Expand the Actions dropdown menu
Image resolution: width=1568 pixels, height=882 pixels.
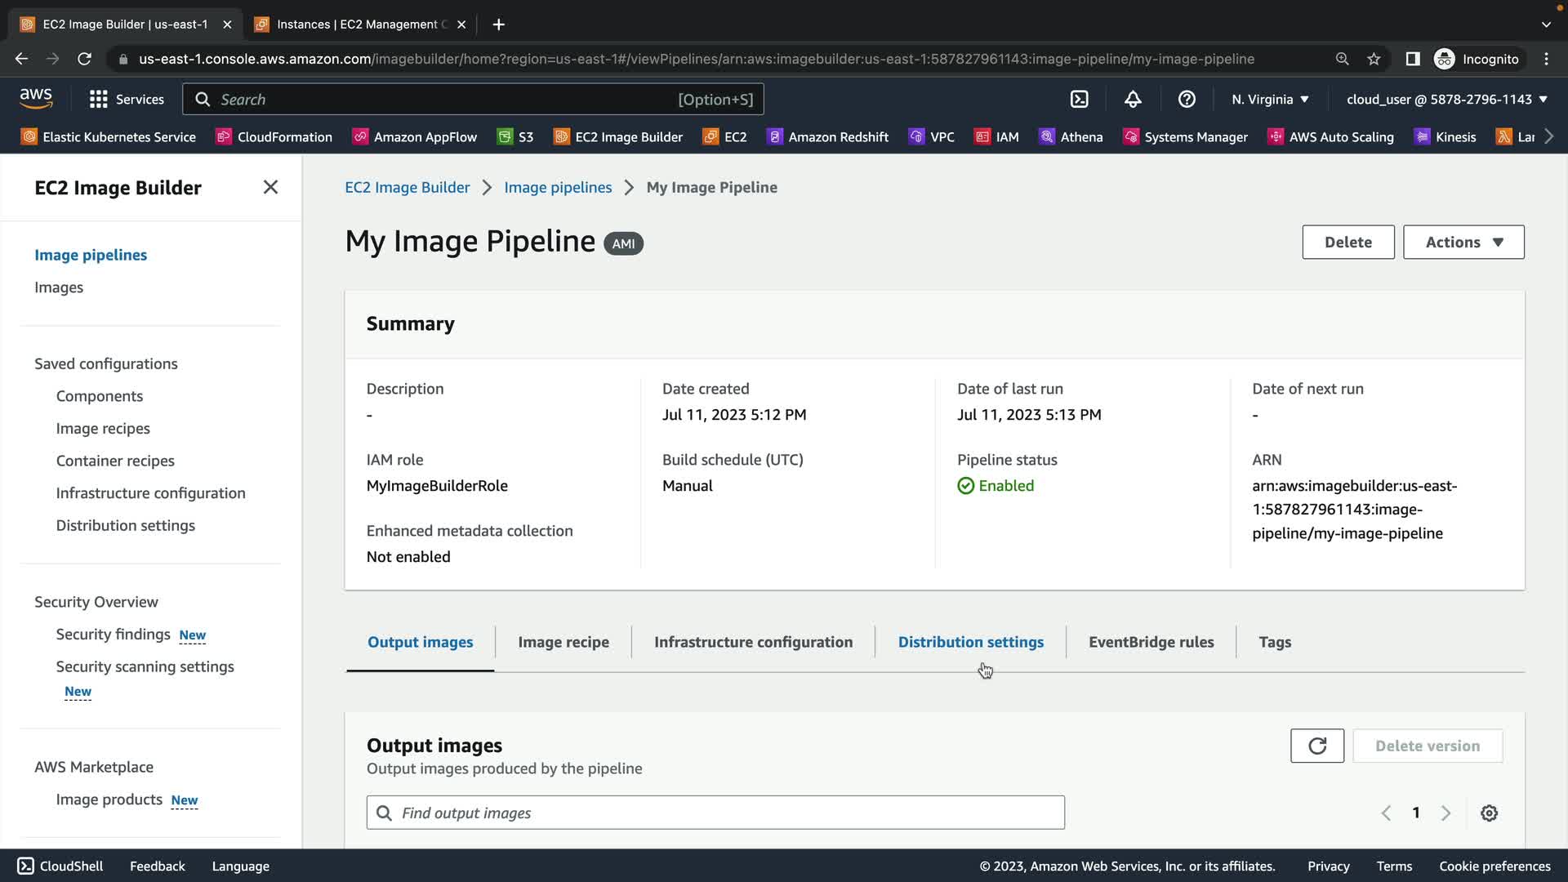click(x=1463, y=242)
